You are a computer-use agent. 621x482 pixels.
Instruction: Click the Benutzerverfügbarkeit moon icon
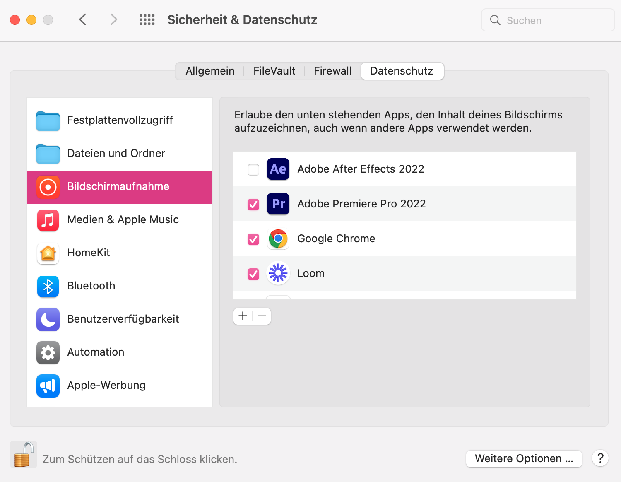click(x=48, y=319)
